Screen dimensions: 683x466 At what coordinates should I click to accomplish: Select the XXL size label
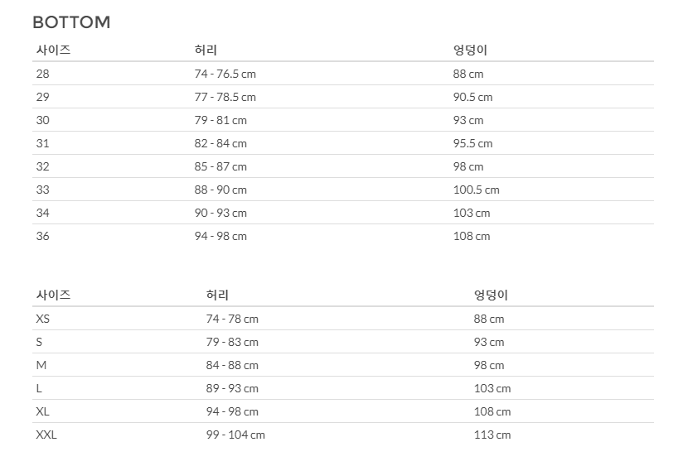(x=46, y=435)
